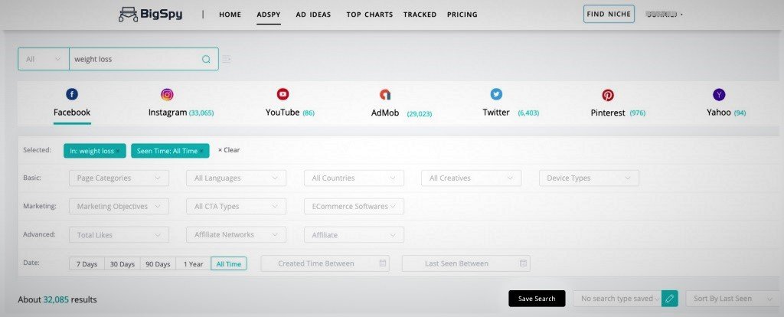Open the No search type saved dropdown

(617, 299)
